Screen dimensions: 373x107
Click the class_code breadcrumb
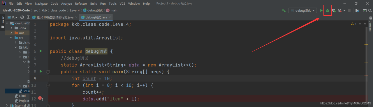[58, 10]
